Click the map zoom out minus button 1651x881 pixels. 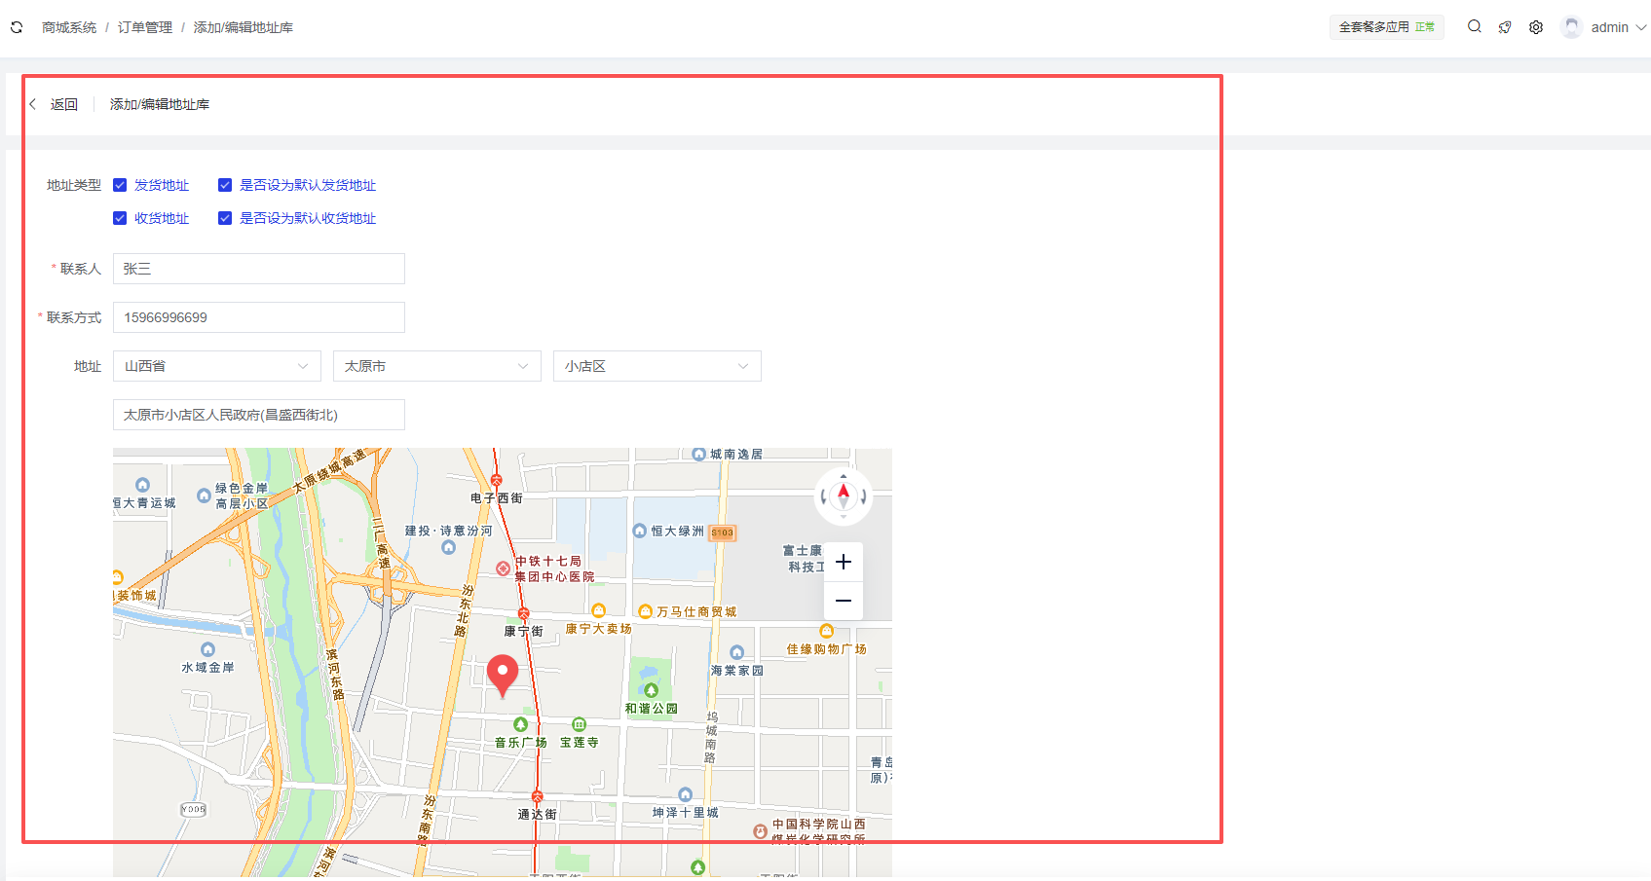[x=844, y=601]
